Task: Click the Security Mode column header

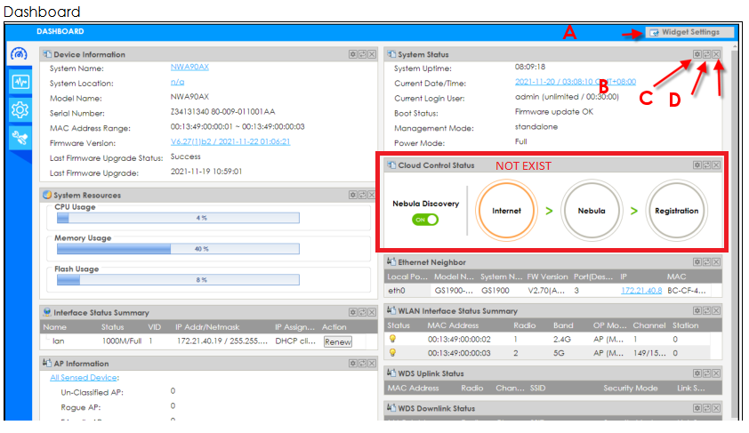Action: point(631,389)
